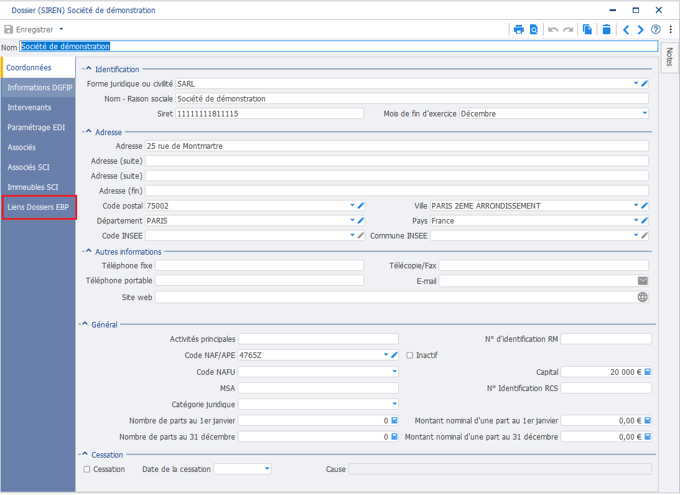Edit Pays with its pencil icon

[x=645, y=220]
